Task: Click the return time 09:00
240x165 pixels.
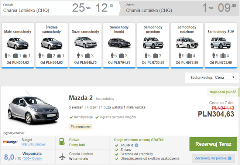Action: pyautogui.click(x=227, y=8)
